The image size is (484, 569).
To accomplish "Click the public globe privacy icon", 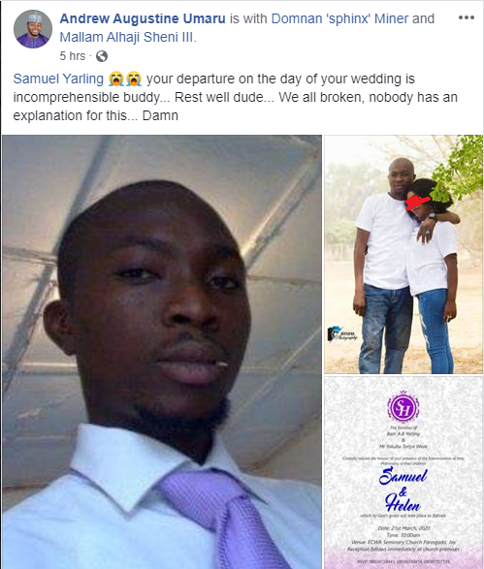I will pos(102,56).
